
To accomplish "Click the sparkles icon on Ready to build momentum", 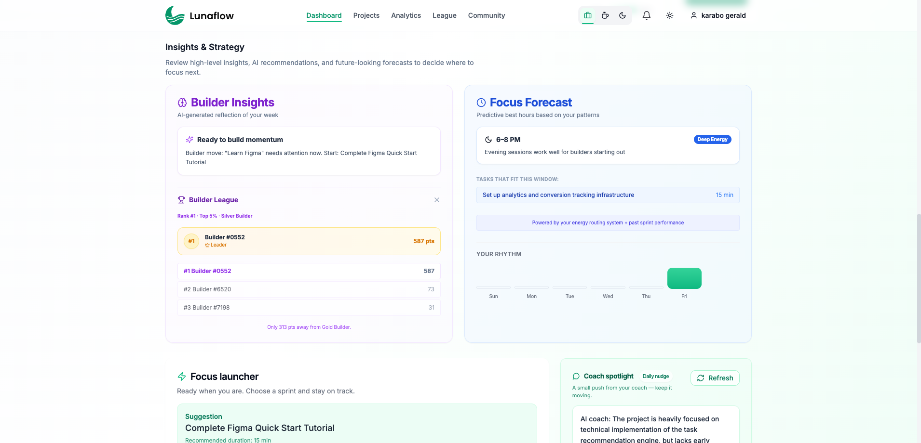I will [189, 139].
